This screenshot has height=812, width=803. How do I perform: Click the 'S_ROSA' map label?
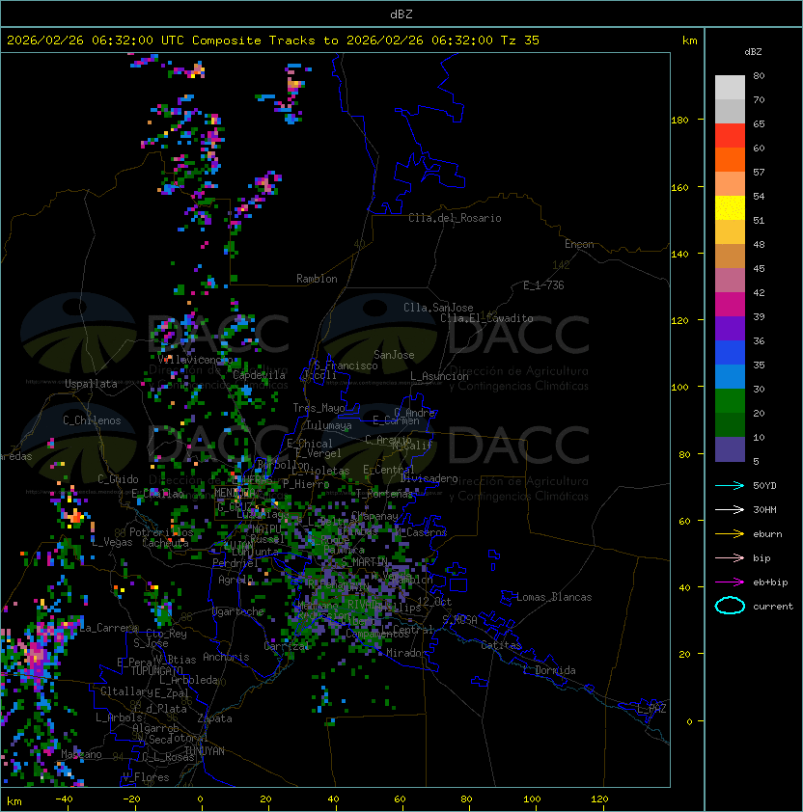pos(459,620)
